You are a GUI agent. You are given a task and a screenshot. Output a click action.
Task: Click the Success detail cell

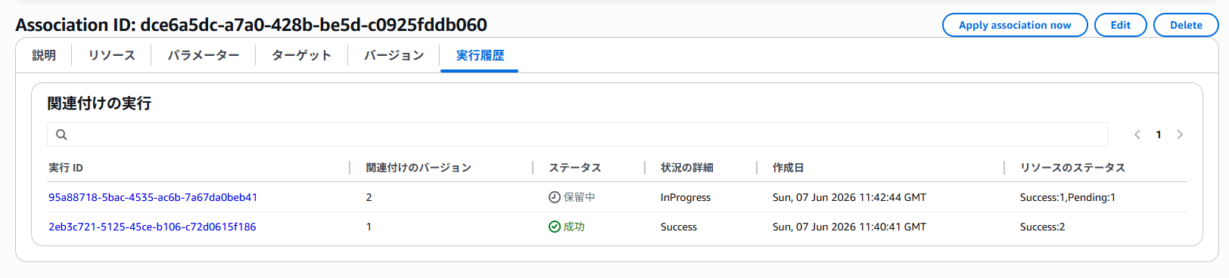click(x=679, y=227)
